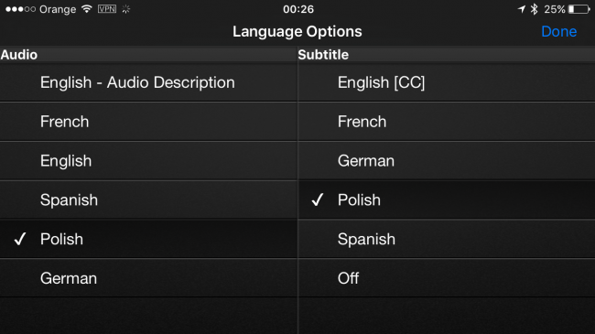Choose German subtitles

[x=447, y=161]
